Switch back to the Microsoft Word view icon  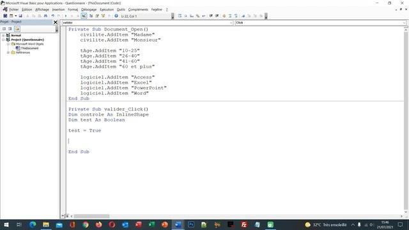[5, 16]
